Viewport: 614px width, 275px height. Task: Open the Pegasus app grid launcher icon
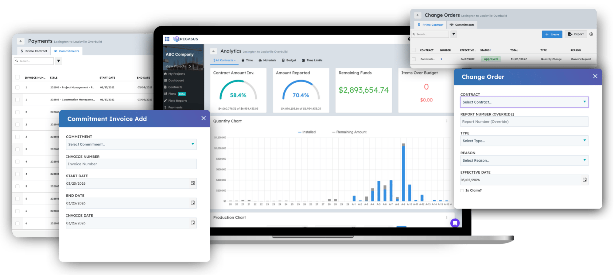pos(167,39)
